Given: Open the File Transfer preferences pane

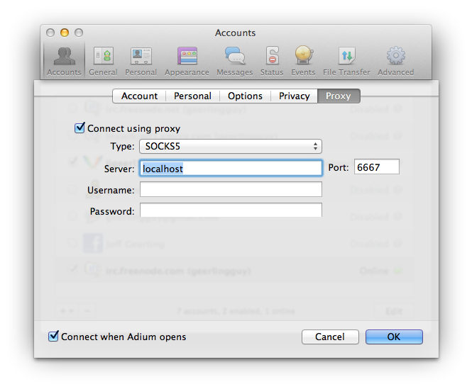Looking at the screenshot, I should tap(346, 61).
